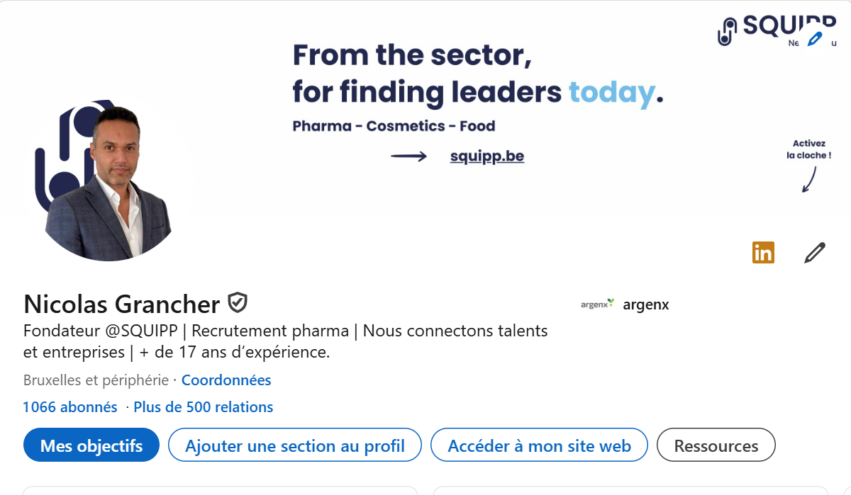The height and width of the screenshot is (495, 851).
Task: Open Ajouter une section au profil
Action: 295,445
